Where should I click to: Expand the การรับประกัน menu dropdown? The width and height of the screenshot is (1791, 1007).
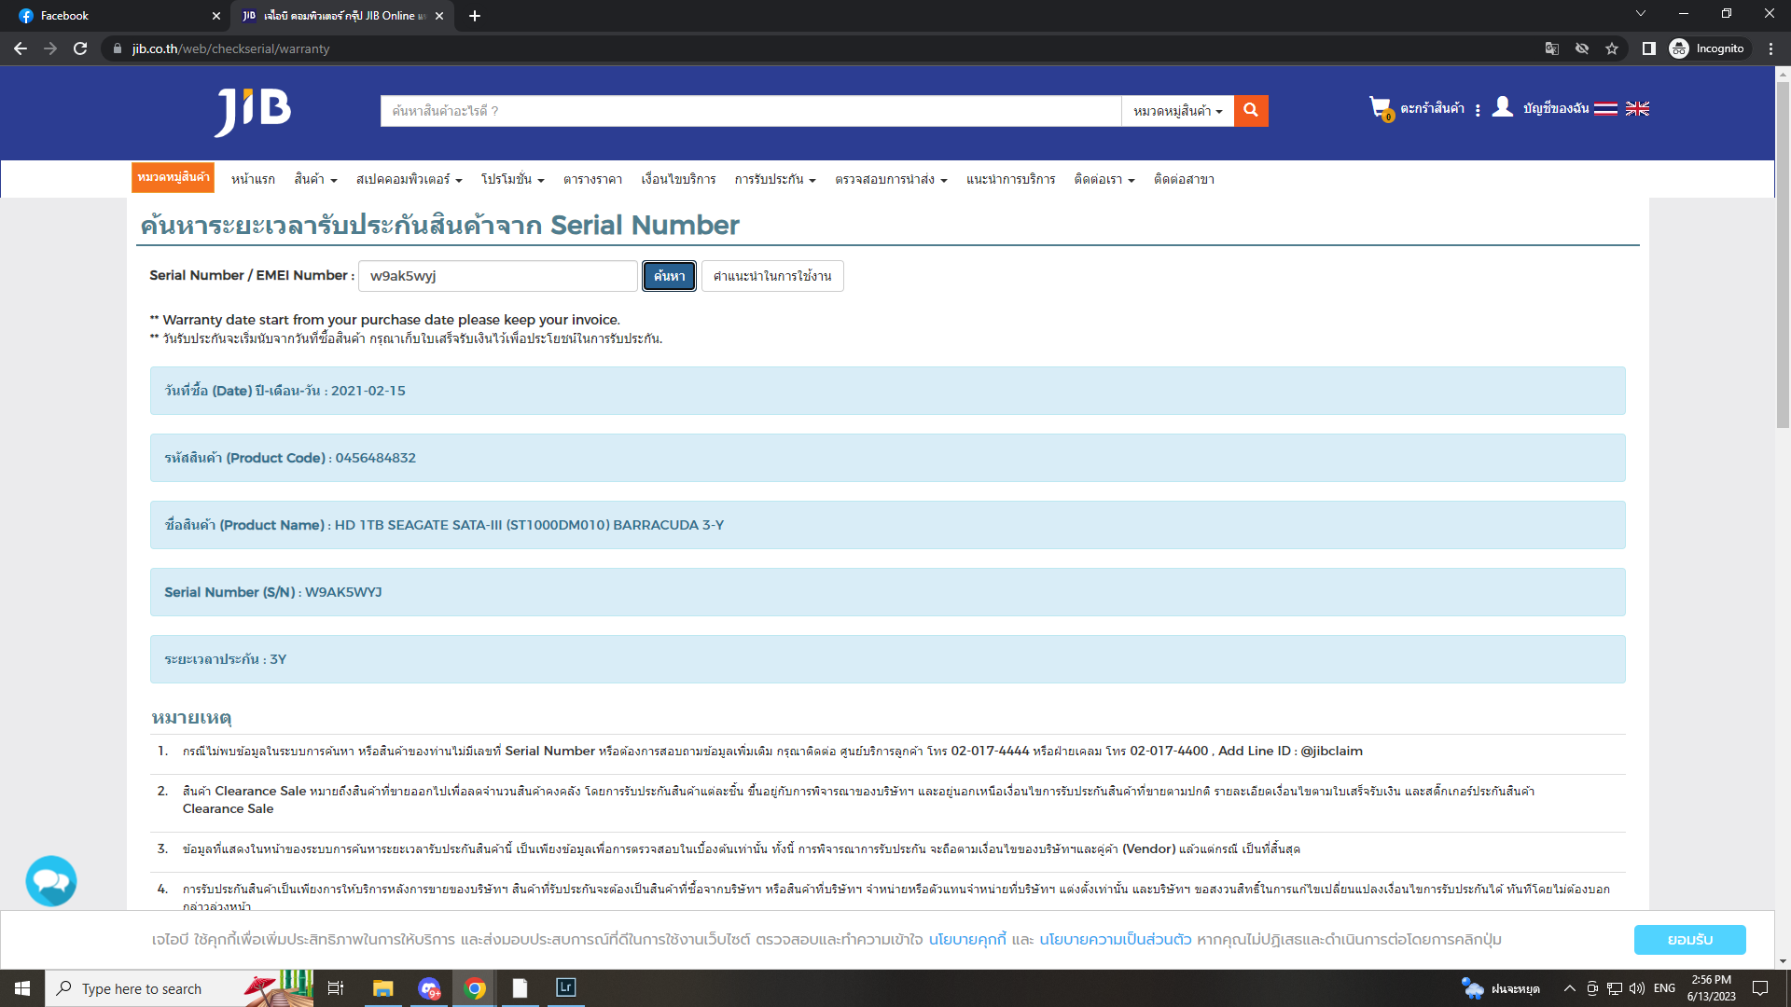coord(774,179)
